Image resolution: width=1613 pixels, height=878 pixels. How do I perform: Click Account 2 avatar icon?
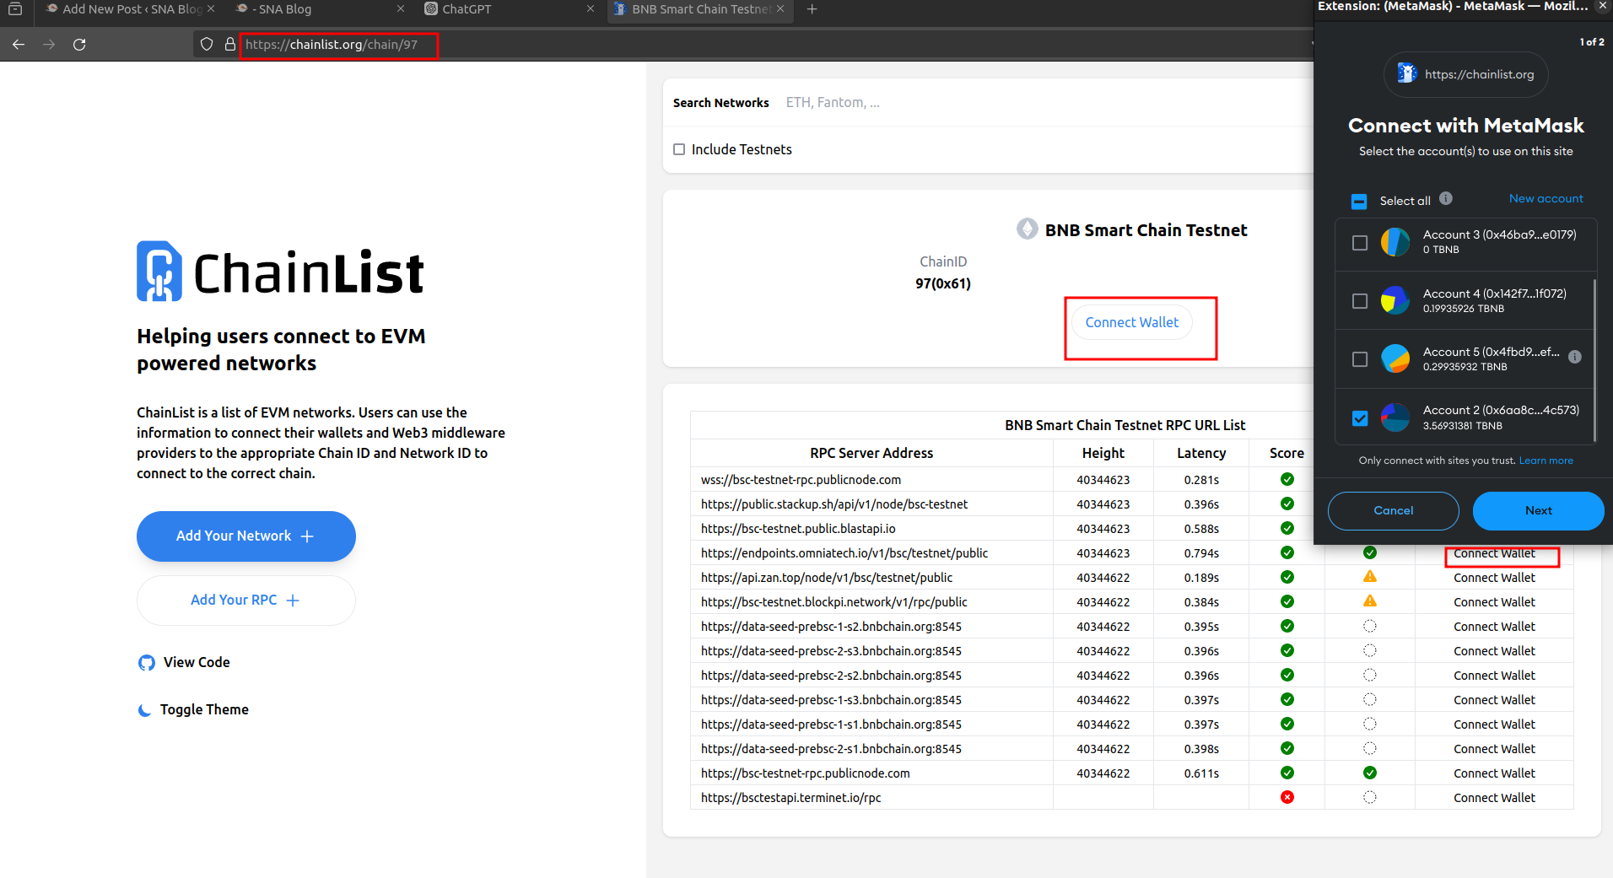coord(1395,417)
